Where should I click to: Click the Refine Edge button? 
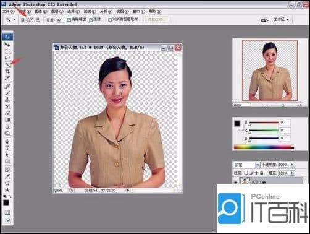[157, 20]
